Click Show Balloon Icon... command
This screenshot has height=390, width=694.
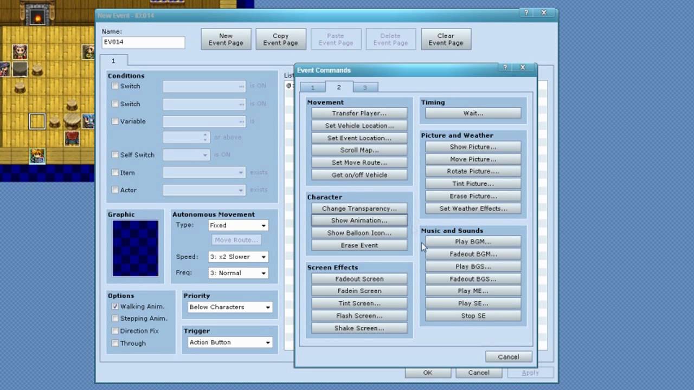pyautogui.click(x=359, y=233)
